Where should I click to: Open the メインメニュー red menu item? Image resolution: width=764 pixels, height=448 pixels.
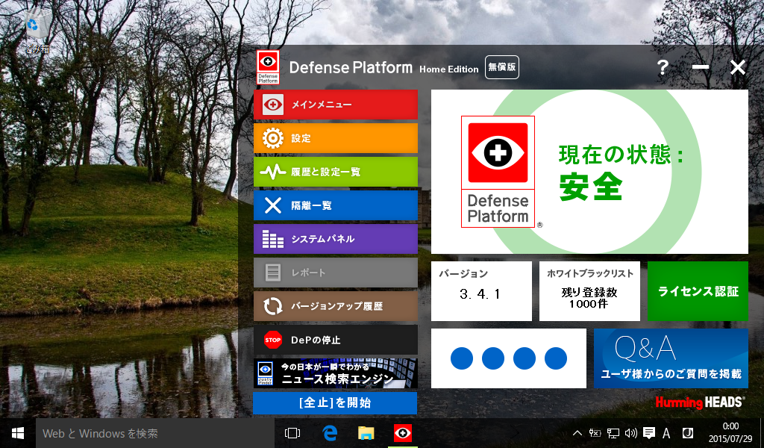[x=335, y=105]
